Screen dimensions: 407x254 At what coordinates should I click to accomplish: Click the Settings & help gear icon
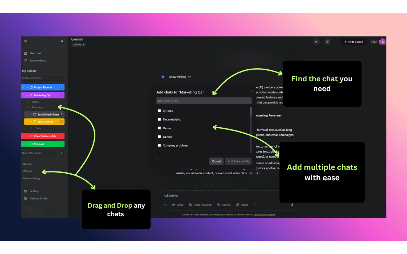click(26, 198)
